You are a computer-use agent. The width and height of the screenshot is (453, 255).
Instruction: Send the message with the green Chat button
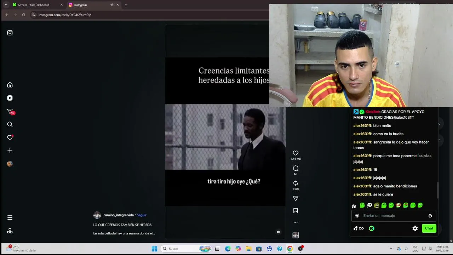(x=429, y=228)
